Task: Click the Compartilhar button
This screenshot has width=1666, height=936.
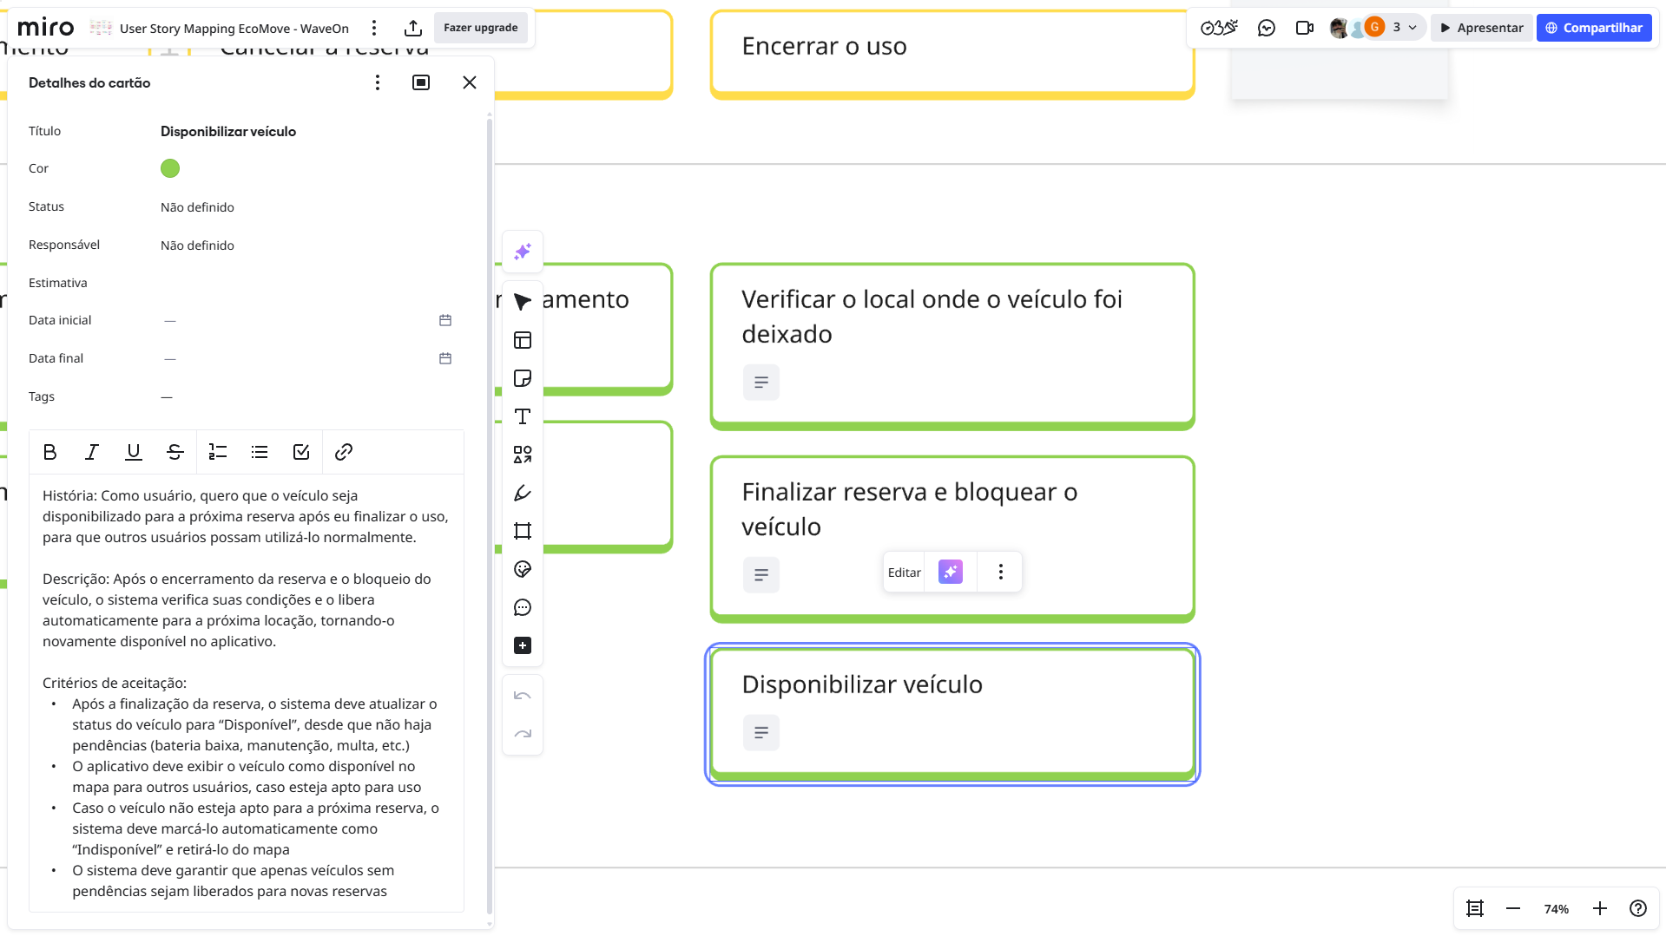Action: point(1593,28)
